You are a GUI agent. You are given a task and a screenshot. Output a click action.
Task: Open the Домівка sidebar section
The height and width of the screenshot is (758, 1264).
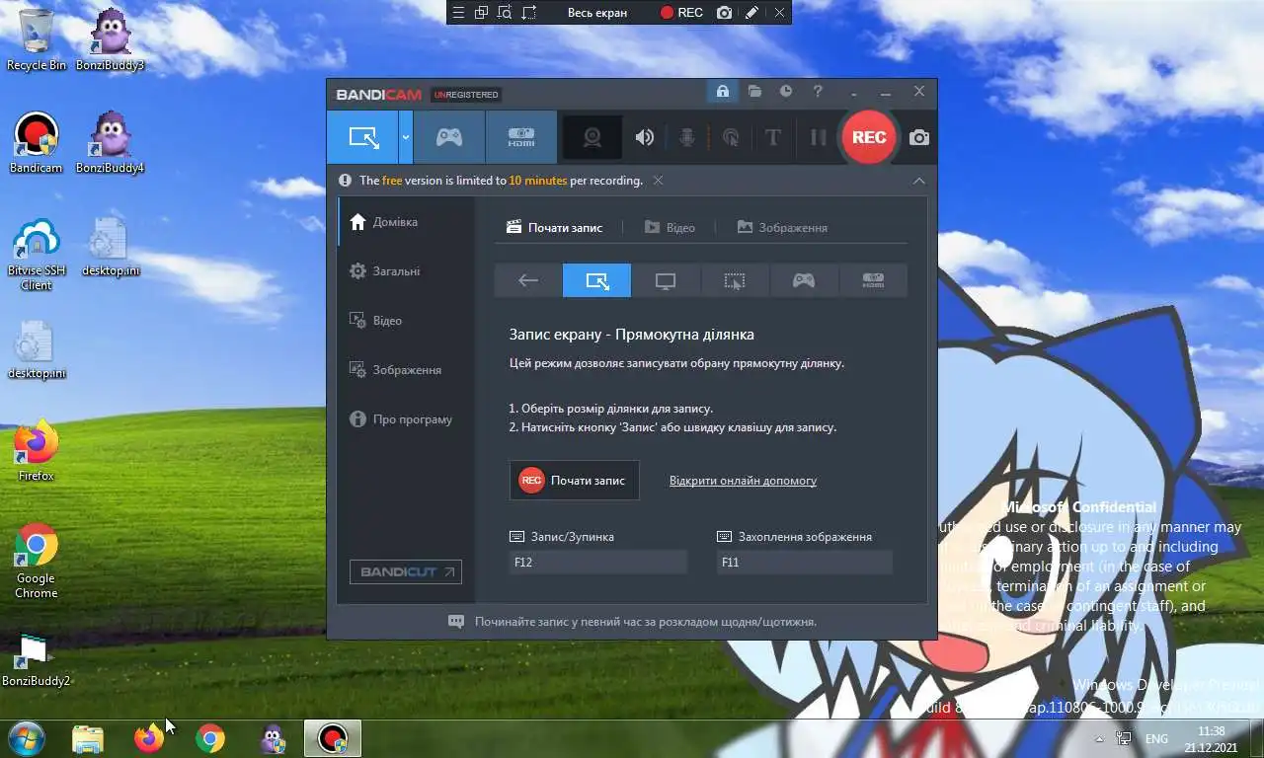pos(406,222)
